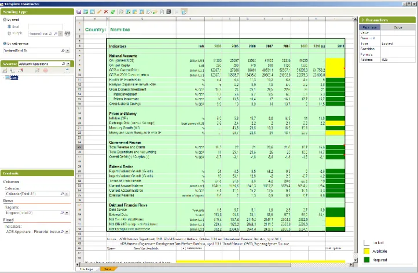Click the sheet icon with green badge next to Save
The width and height of the screenshot is (418, 273).
86,12
